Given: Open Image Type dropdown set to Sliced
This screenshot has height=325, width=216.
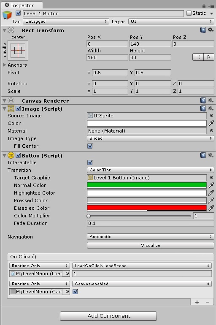Looking at the screenshot, I should pyautogui.click(x=151, y=138).
